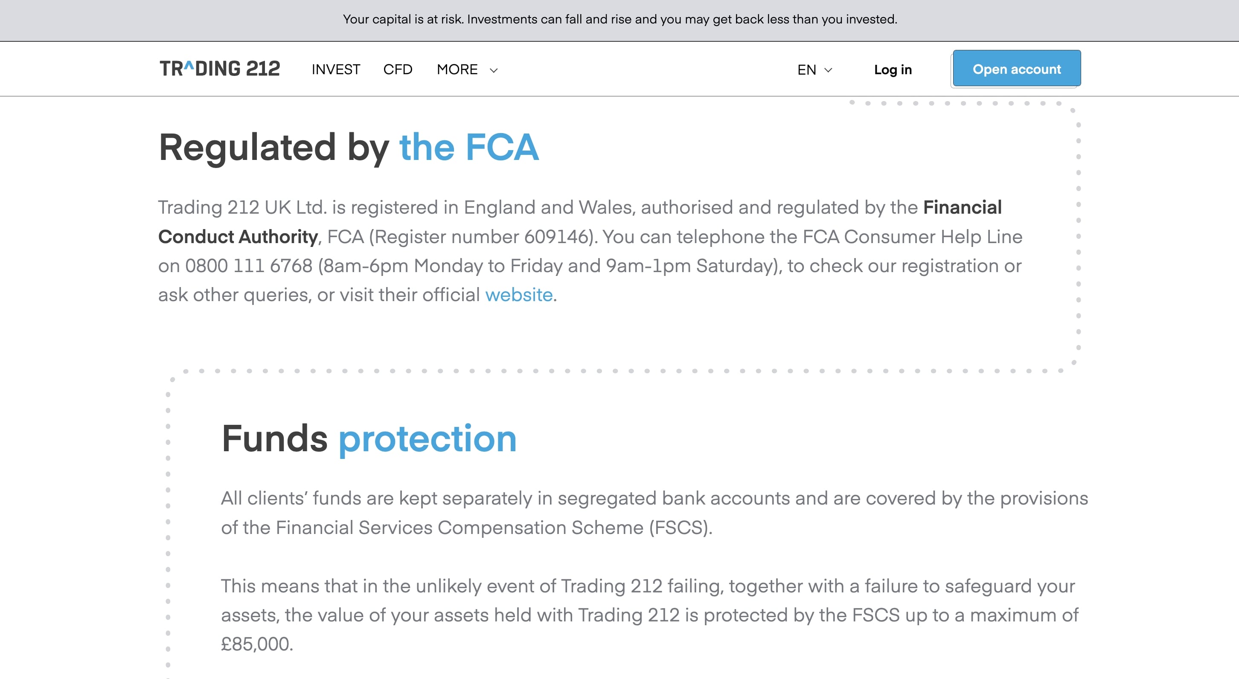Screen dimensions: 1239x679
Task: Click the bold 'Financial Conduct Authority' text
Action: [238, 237]
